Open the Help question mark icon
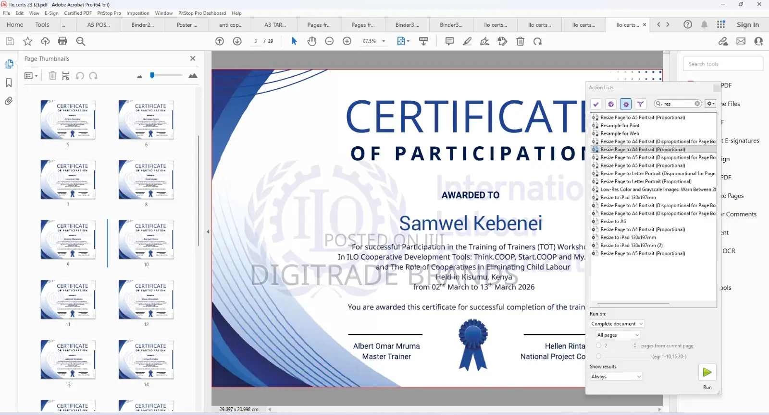Screen dimensions: 769x415 click(x=688, y=24)
